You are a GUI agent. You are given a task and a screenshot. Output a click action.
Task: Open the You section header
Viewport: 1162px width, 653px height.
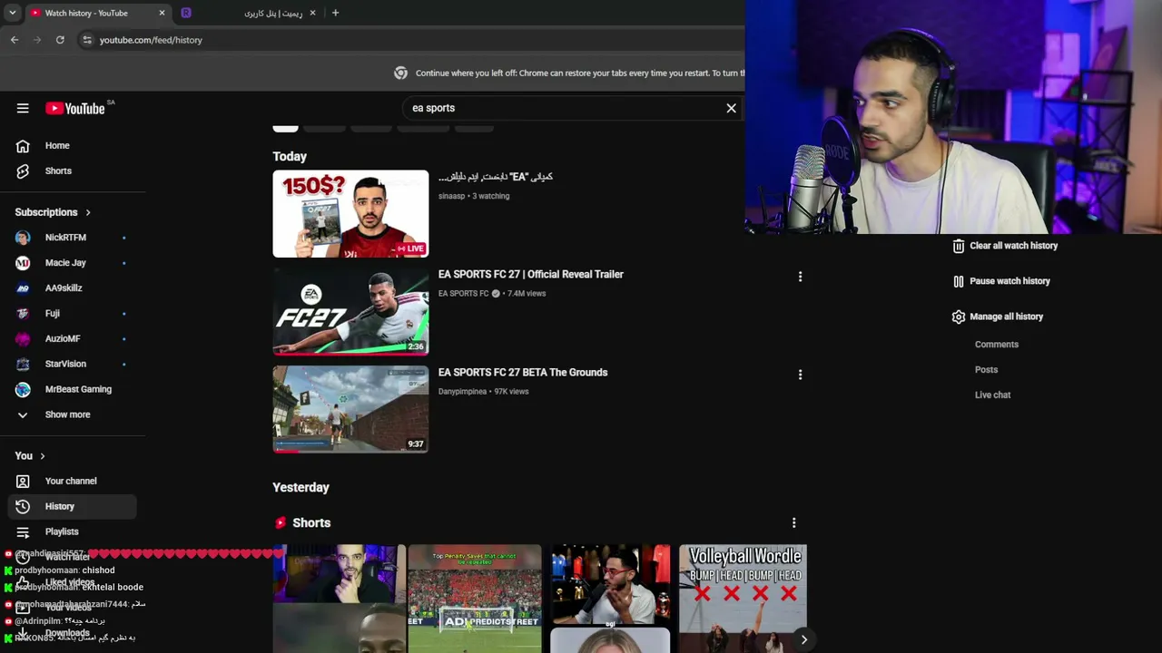(30, 456)
